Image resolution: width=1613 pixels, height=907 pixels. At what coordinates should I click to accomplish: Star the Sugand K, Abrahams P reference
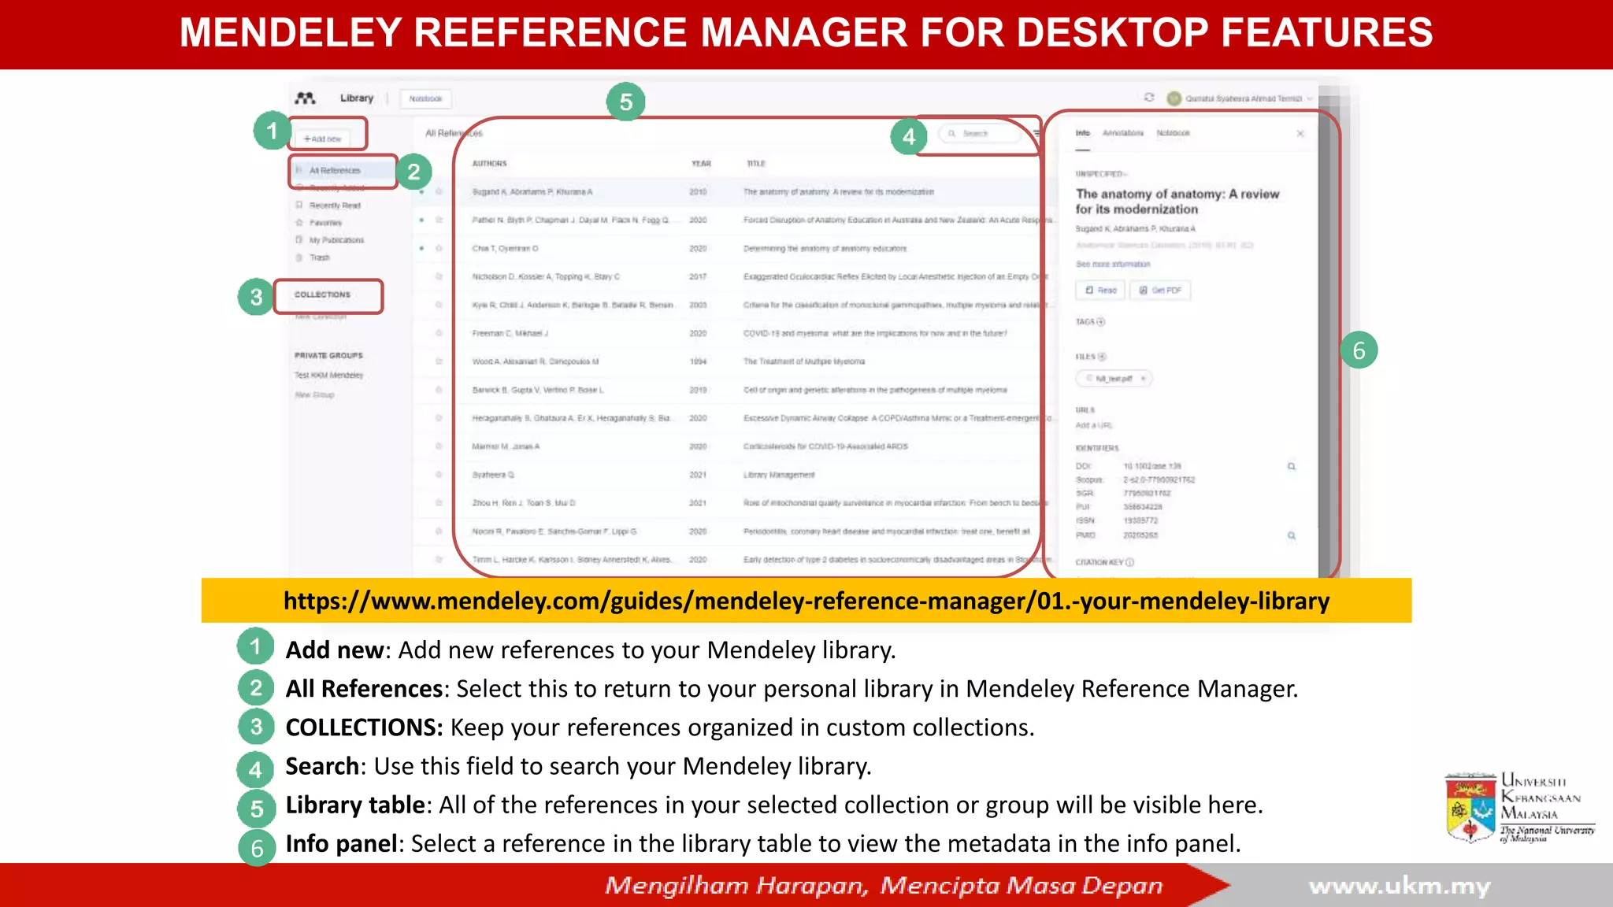coord(439,191)
